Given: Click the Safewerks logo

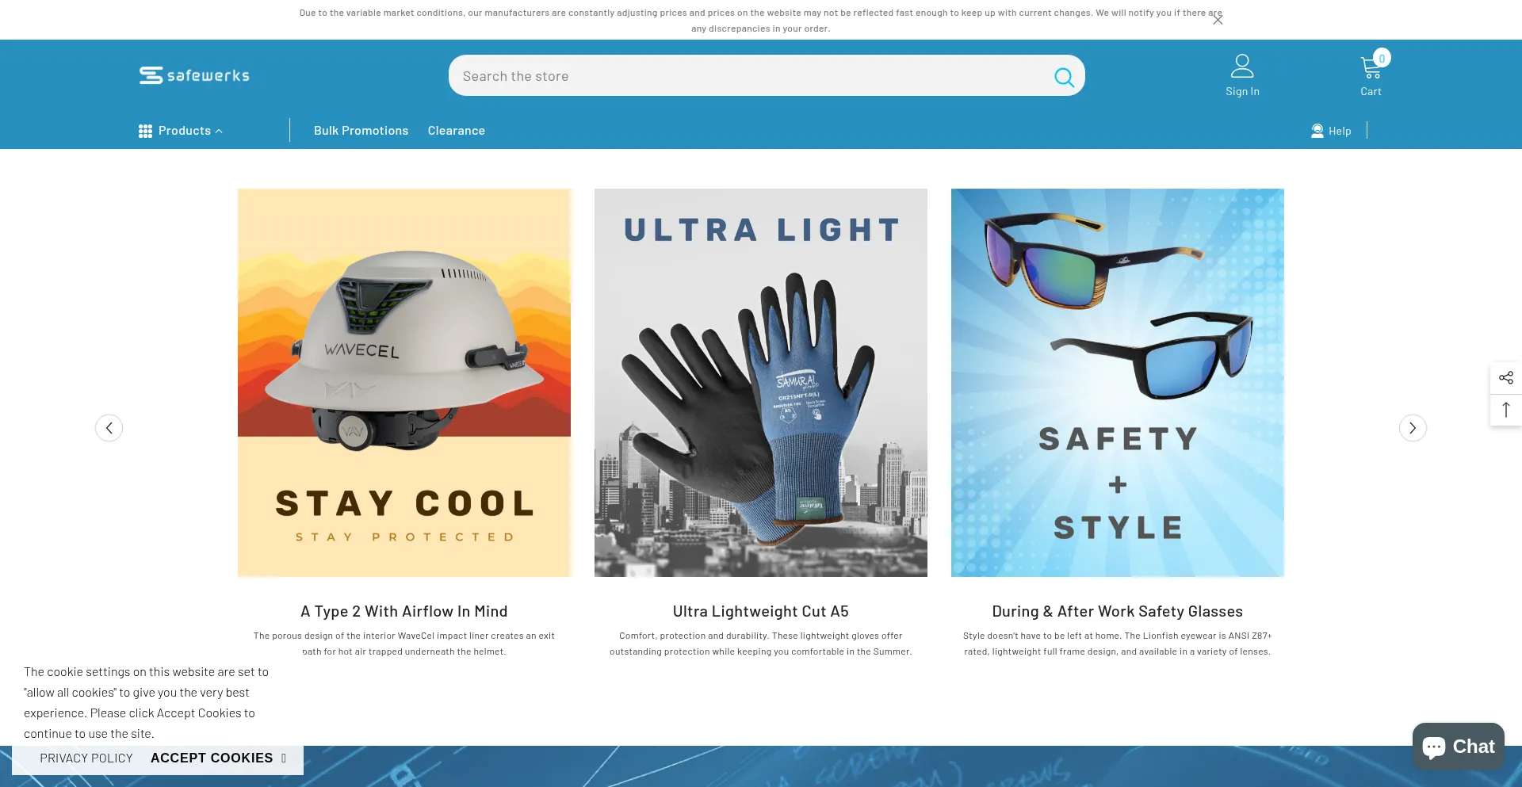Looking at the screenshot, I should 194,75.
